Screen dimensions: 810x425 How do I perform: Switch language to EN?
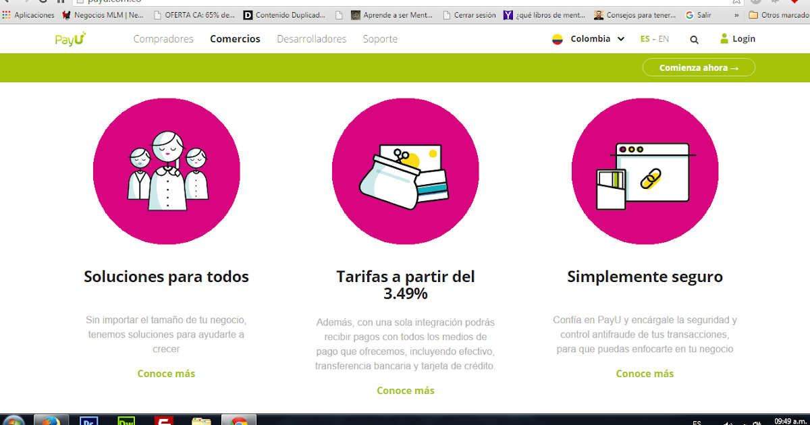(663, 38)
